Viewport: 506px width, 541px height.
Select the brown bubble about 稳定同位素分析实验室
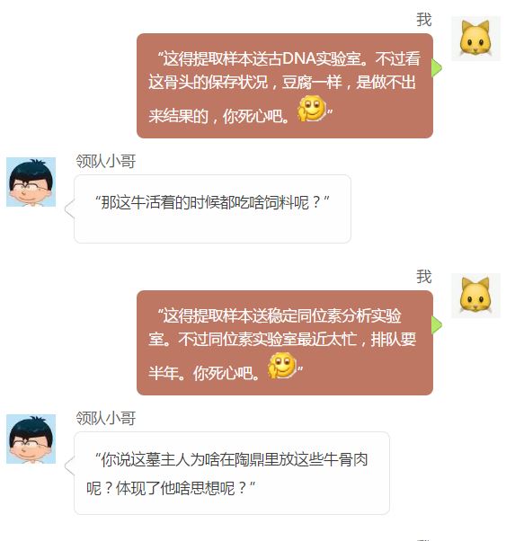(x=285, y=343)
